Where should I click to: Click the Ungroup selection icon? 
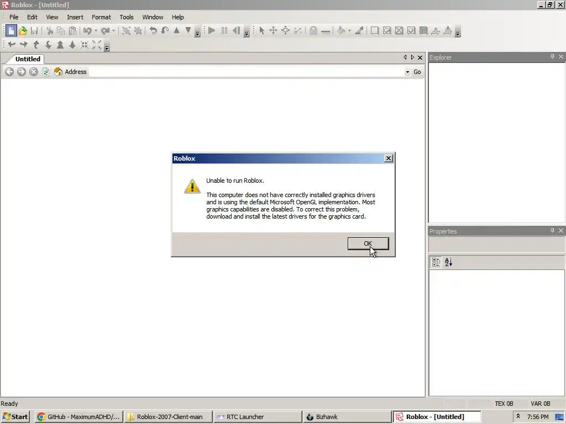click(138, 31)
